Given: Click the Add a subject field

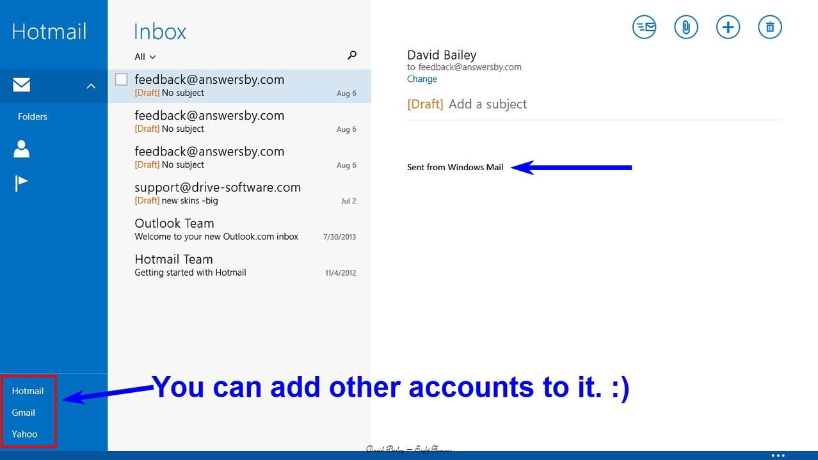Looking at the screenshot, I should click(488, 104).
